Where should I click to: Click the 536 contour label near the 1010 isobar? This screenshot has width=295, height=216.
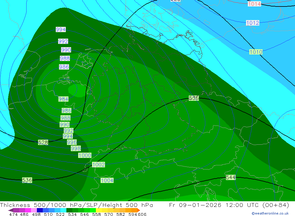[194, 98]
